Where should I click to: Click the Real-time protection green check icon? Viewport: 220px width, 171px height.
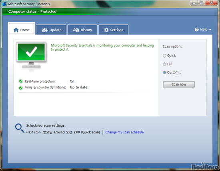(21, 81)
